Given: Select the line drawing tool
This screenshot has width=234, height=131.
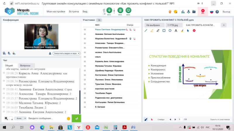Looking at the screenshot, I should tap(146, 31).
